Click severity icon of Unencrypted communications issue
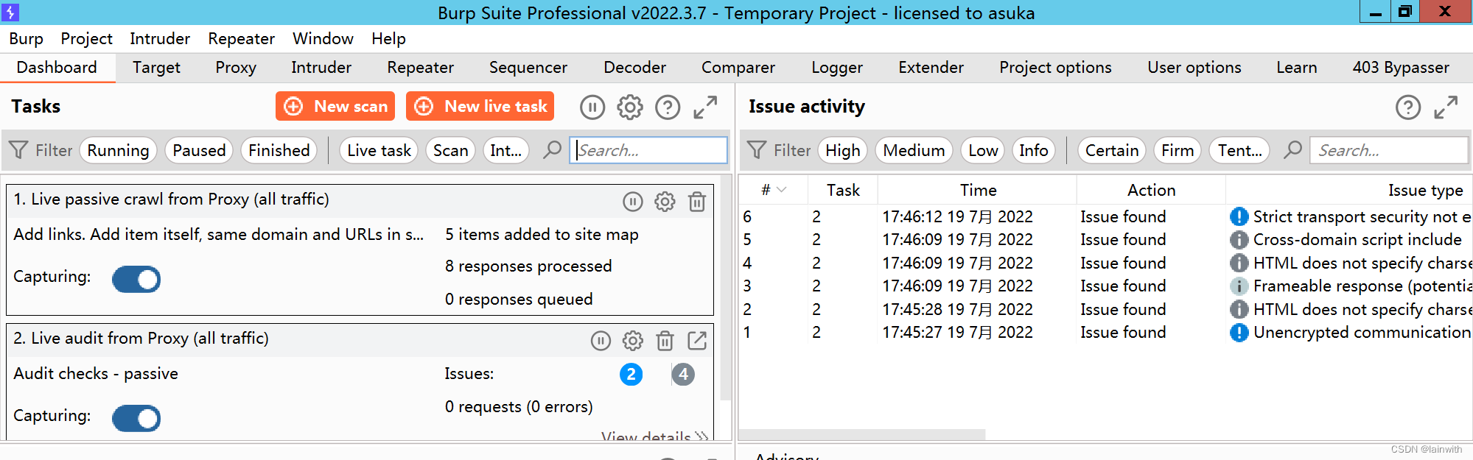The image size is (1473, 460). (x=1239, y=333)
